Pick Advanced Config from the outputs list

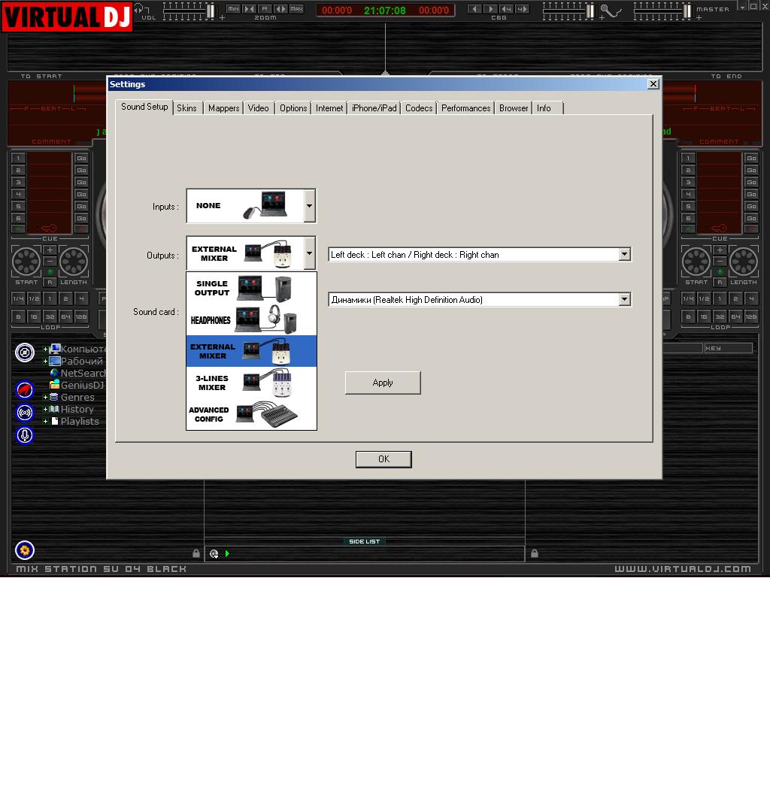251,414
